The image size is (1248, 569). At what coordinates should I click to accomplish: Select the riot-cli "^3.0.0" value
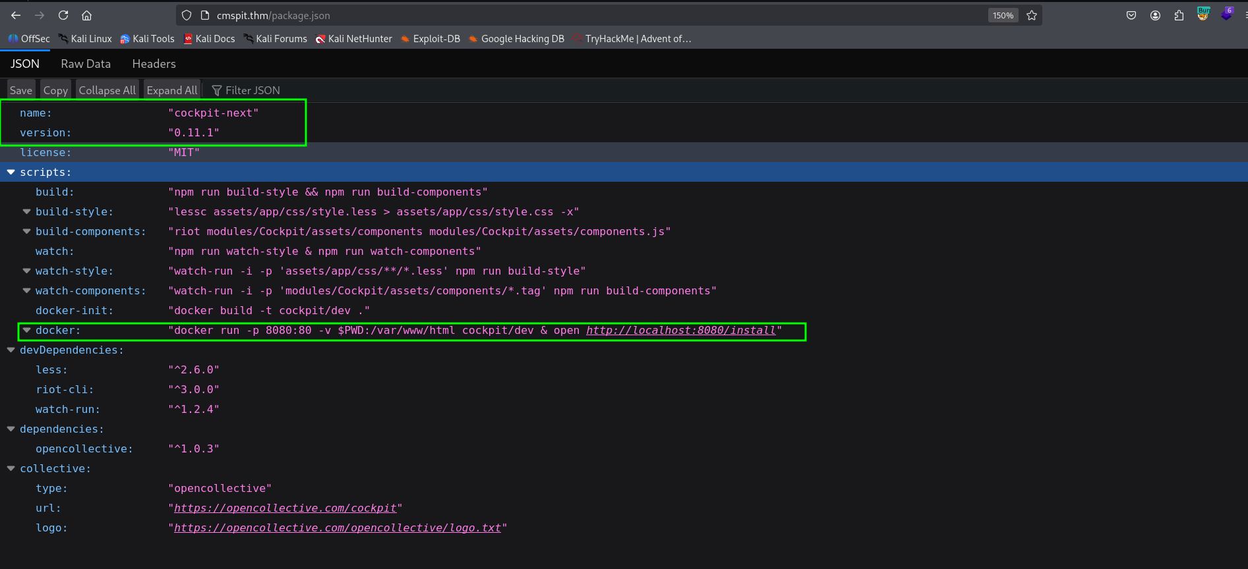point(194,389)
